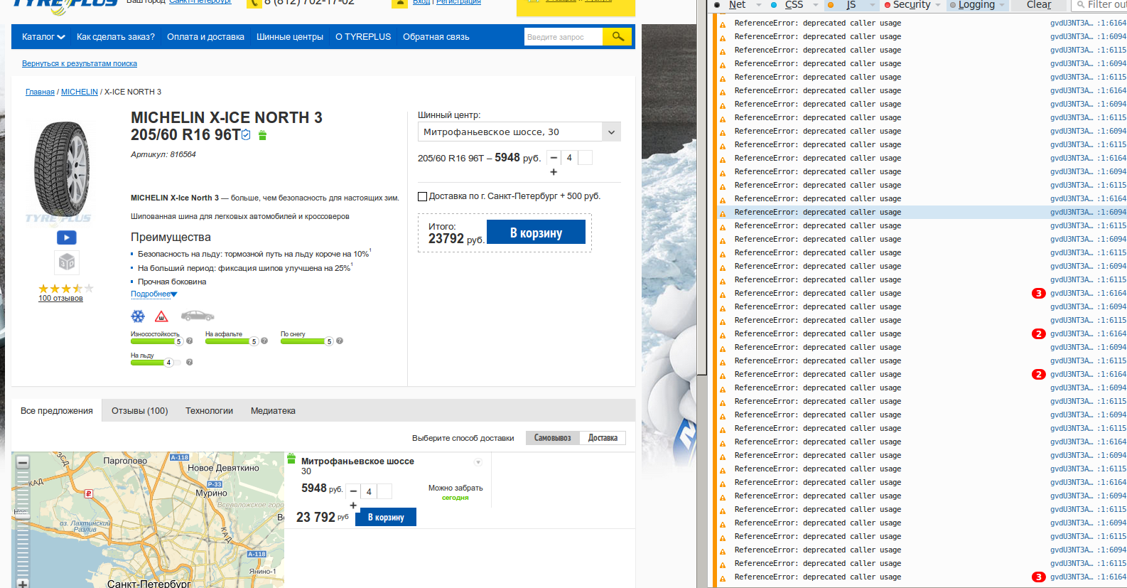Open the 3D tire view
This screenshot has width=1127, height=588.
tap(66, 262)
